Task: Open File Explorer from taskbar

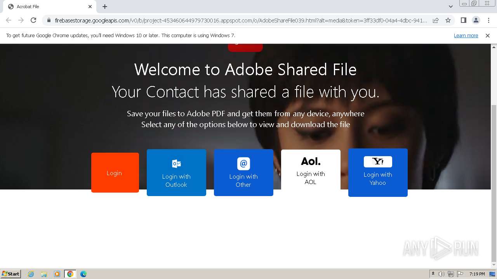Action: coord(44,274)
